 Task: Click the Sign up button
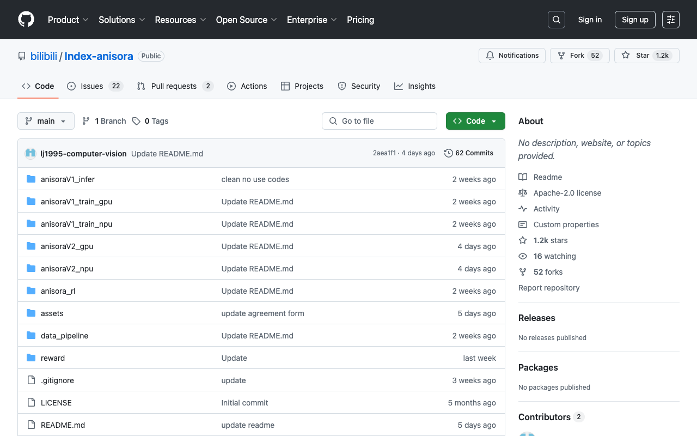pos(635,20)
